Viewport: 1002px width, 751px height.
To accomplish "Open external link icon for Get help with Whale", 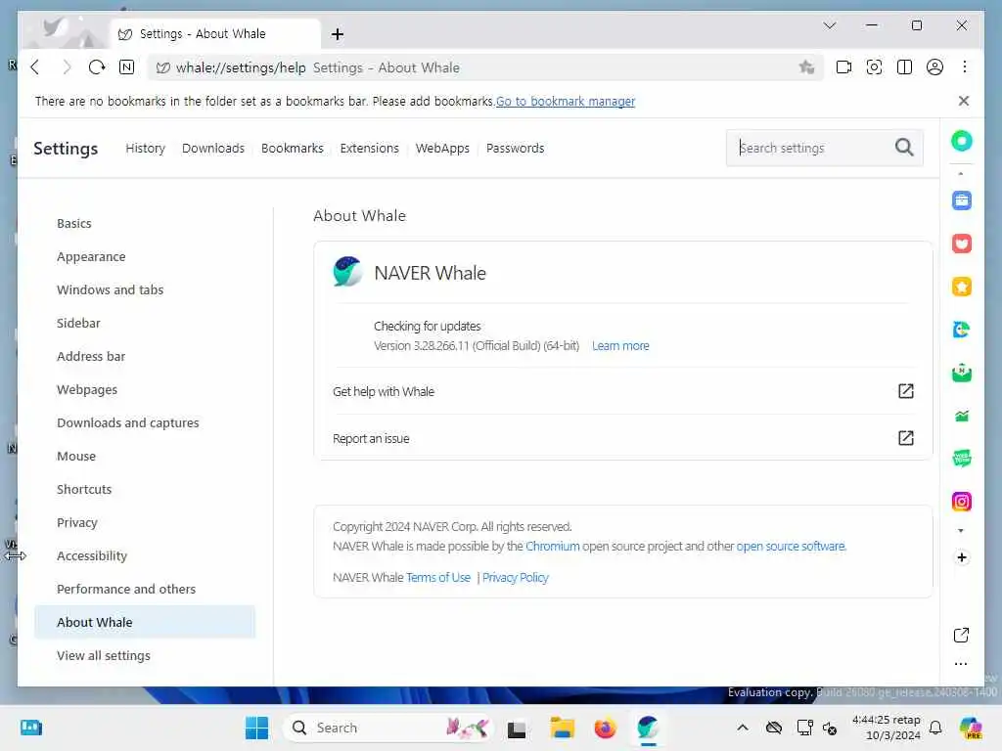I will pos(905,391).
